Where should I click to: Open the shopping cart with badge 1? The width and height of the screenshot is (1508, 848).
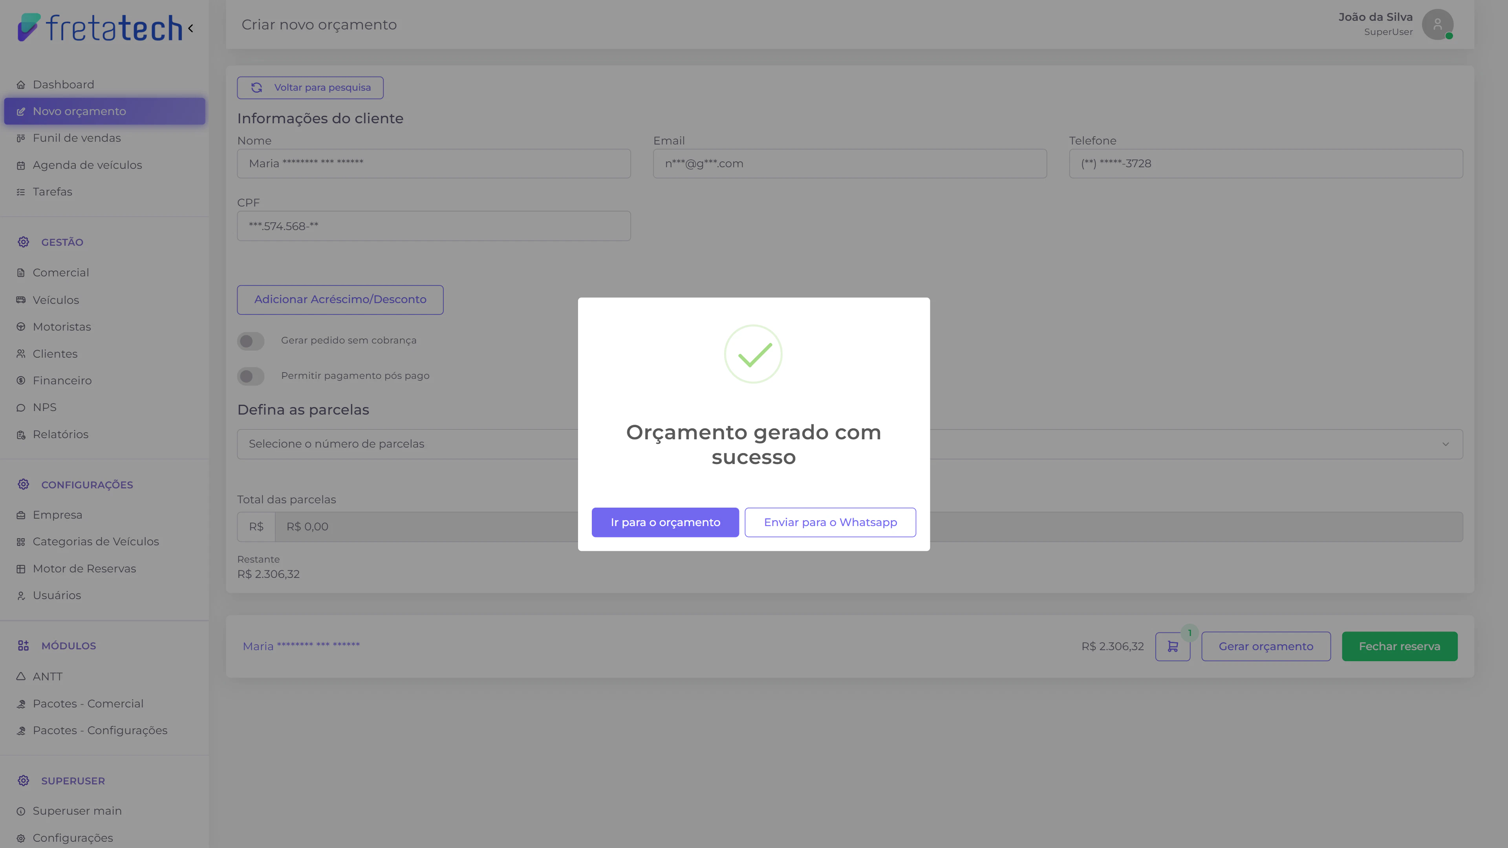click(1173, 646)
